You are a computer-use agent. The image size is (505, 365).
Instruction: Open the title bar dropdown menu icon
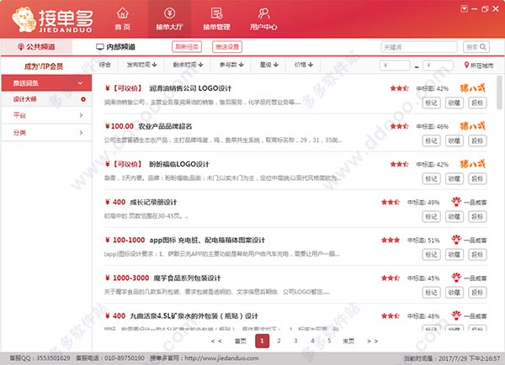pyautogui.click(x=464, y=9)
